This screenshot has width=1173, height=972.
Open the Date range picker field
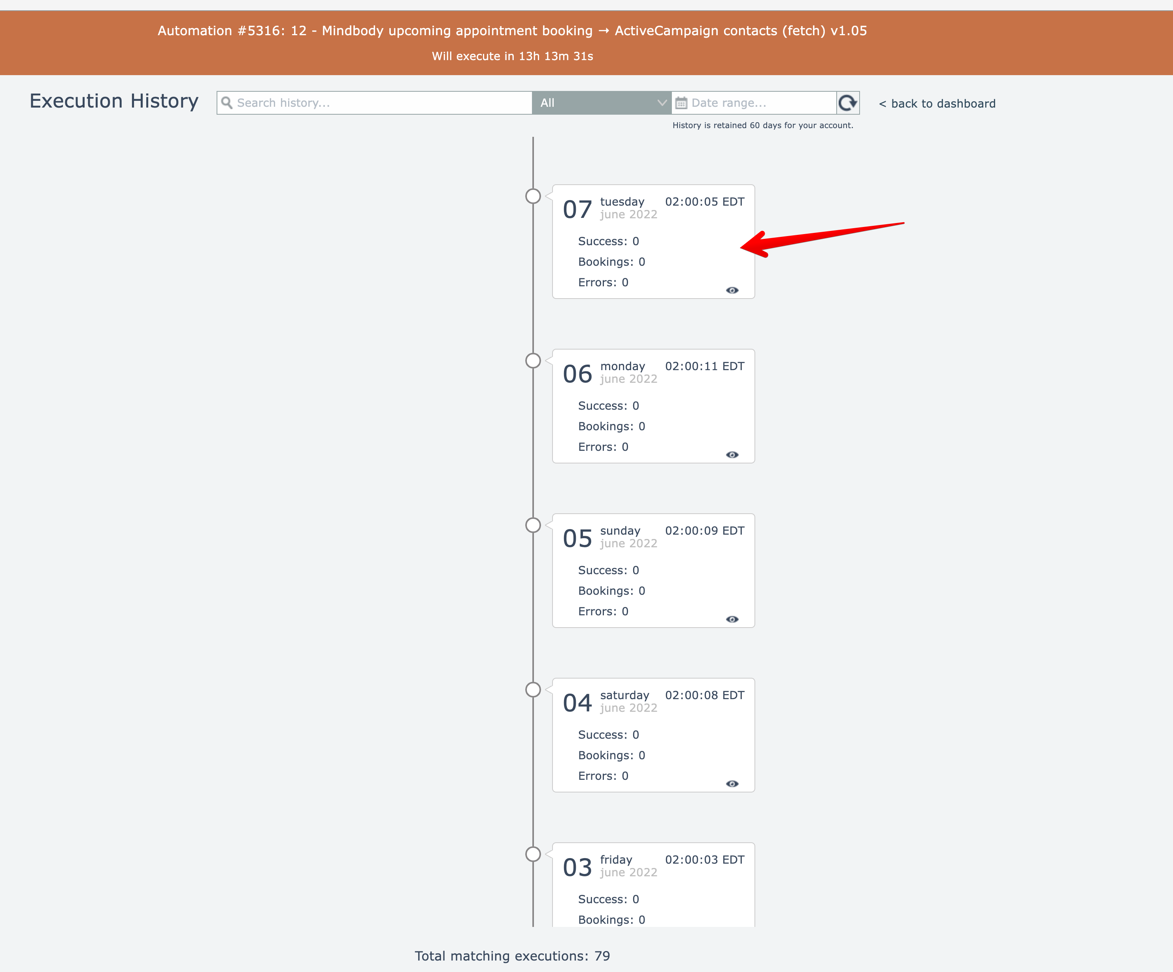point(760,103)
